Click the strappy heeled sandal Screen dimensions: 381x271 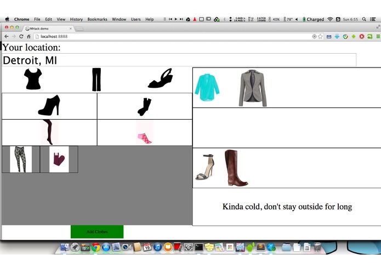coord(206,167)
